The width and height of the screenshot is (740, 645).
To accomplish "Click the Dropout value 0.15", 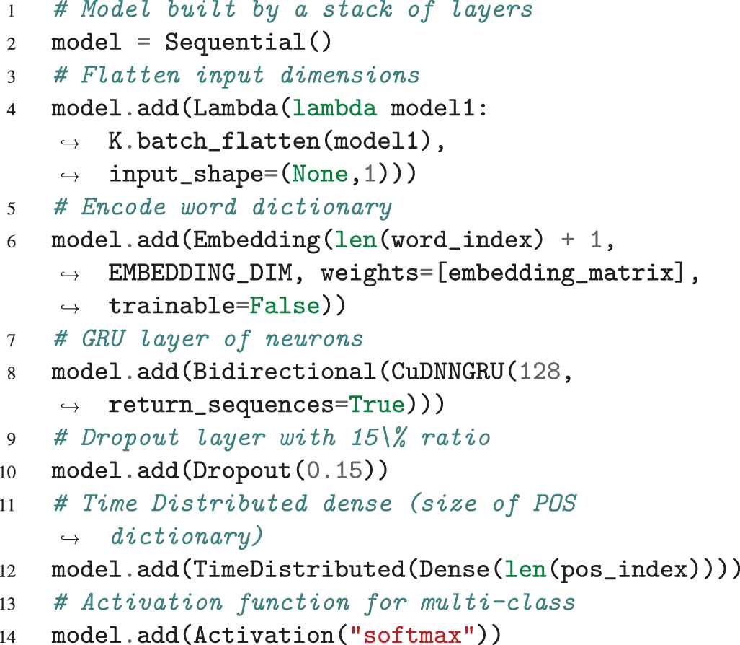I will [334, 470].
